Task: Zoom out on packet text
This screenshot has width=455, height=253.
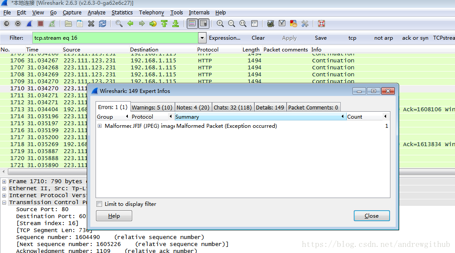Action: tap(231, 24)
